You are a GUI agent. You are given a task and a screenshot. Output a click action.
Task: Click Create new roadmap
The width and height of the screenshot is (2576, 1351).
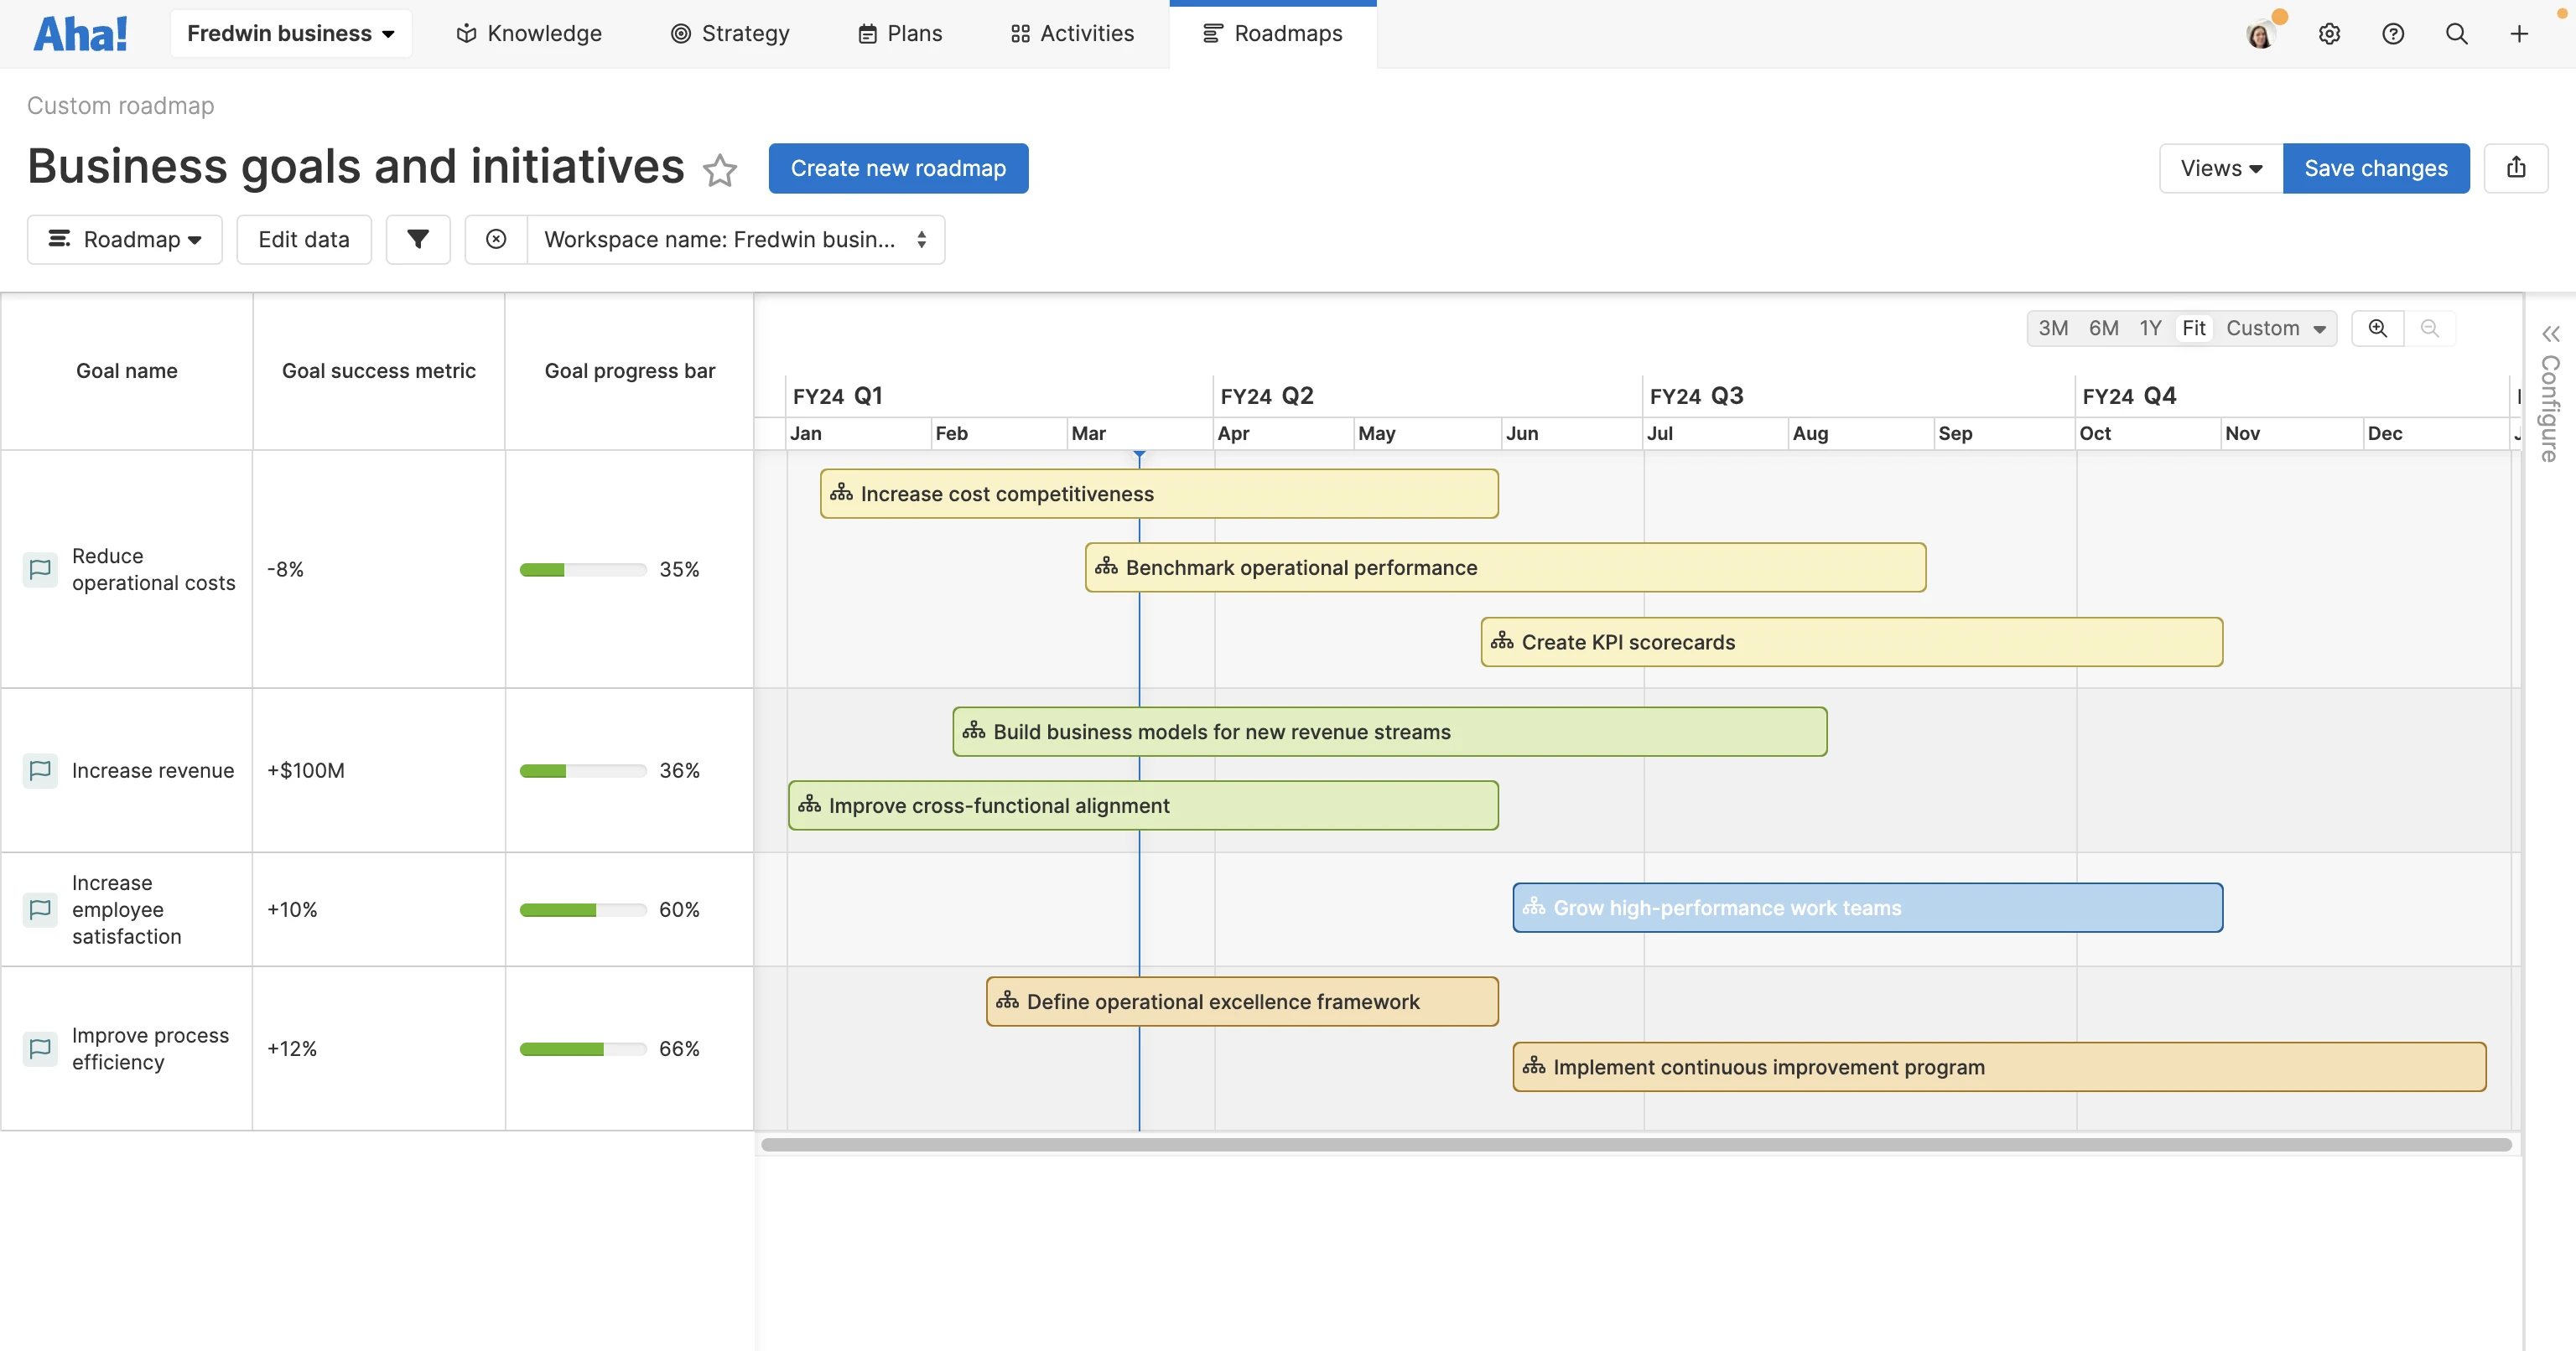click(x=897, y=168)
